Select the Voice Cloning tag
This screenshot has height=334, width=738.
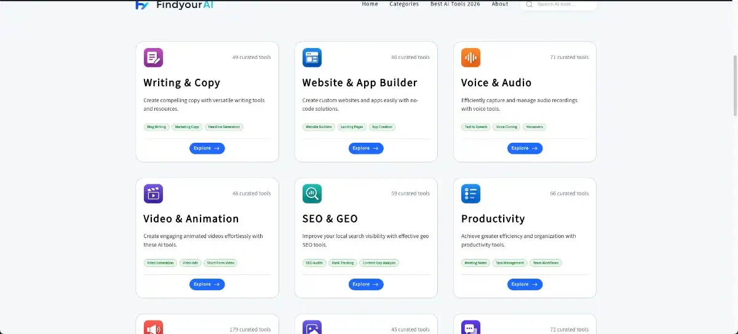pyautogui.click(x=507, y=127)
